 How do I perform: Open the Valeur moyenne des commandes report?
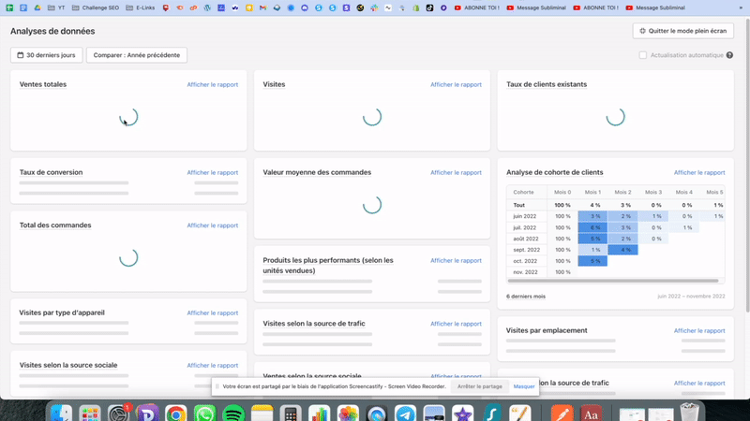pyautogui.click(x=456, y=172)
